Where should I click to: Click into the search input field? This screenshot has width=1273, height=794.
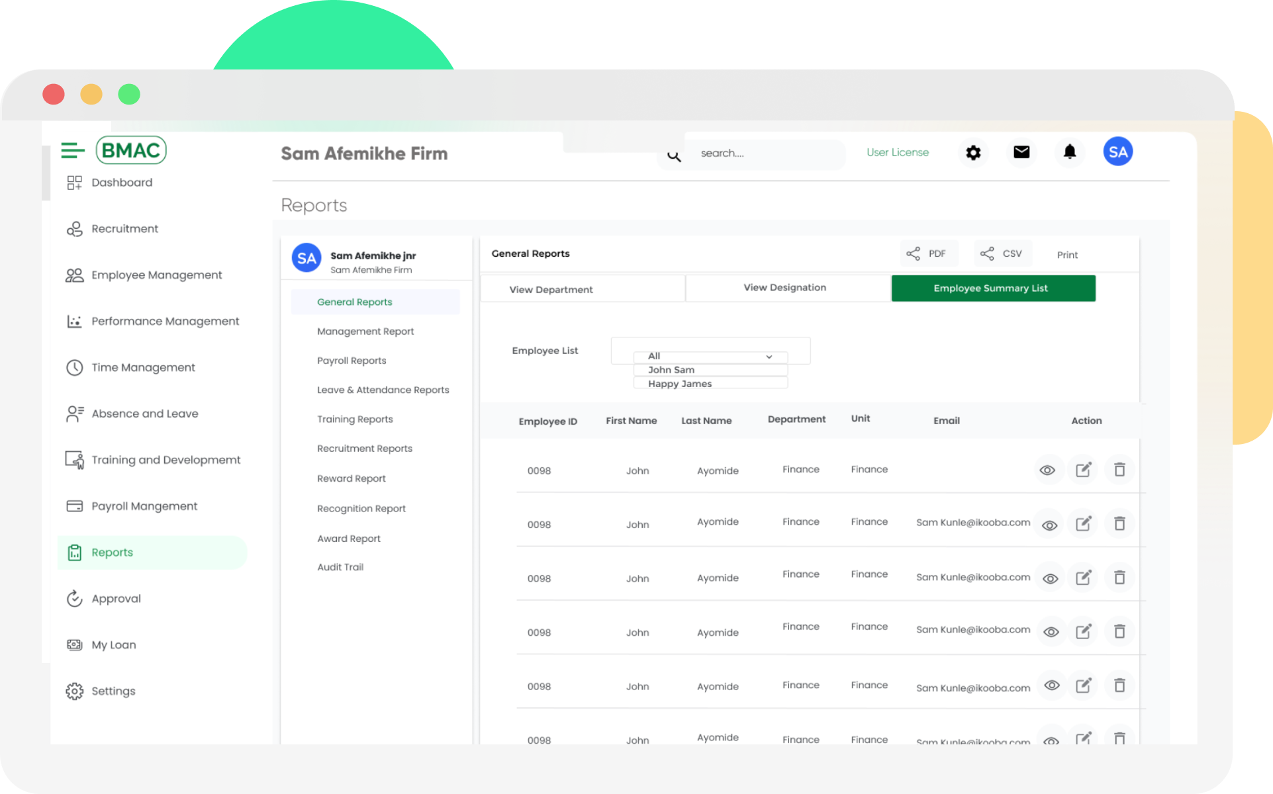[761, 154]
